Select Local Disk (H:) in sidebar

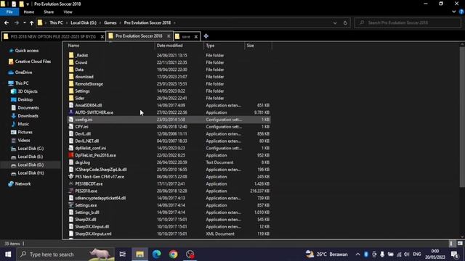pos(31,173)
